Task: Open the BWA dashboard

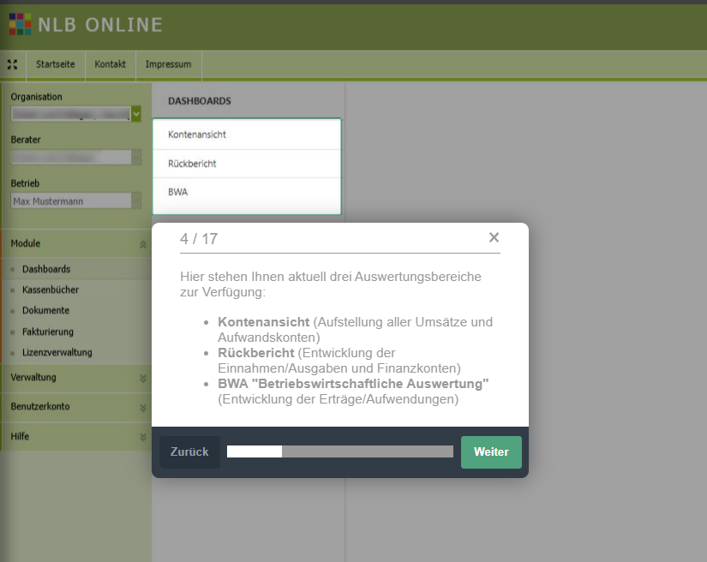Action: point(247,192)
